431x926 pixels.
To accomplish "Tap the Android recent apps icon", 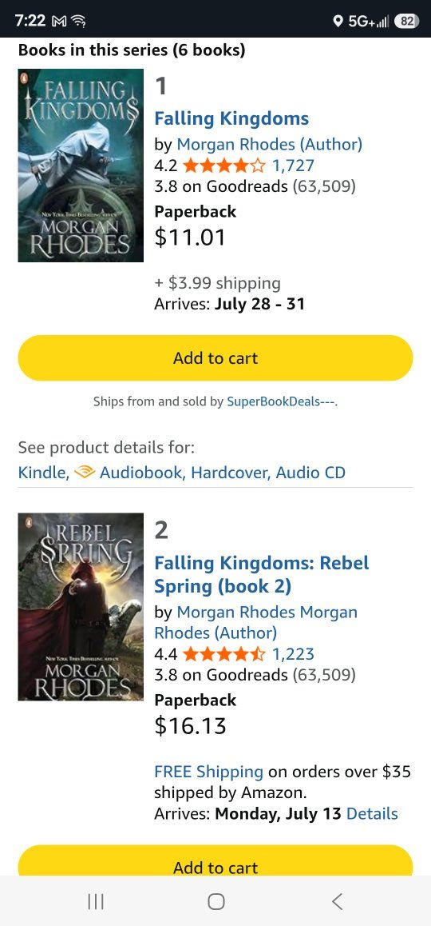I will [96, 901].
